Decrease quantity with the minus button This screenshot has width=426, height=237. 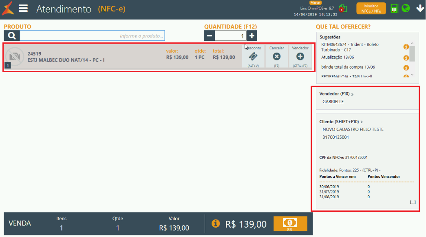(x=210, y=35)
